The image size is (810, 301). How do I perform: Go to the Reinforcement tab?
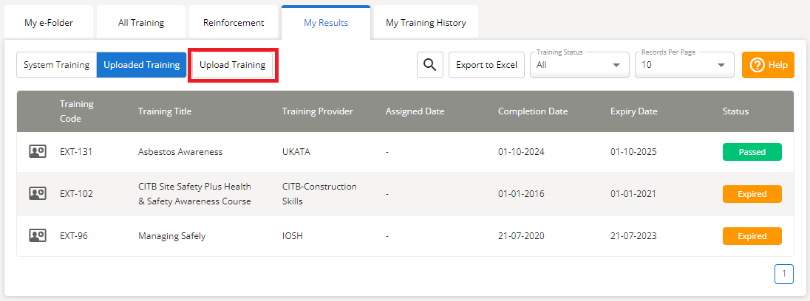coord(234,23)
